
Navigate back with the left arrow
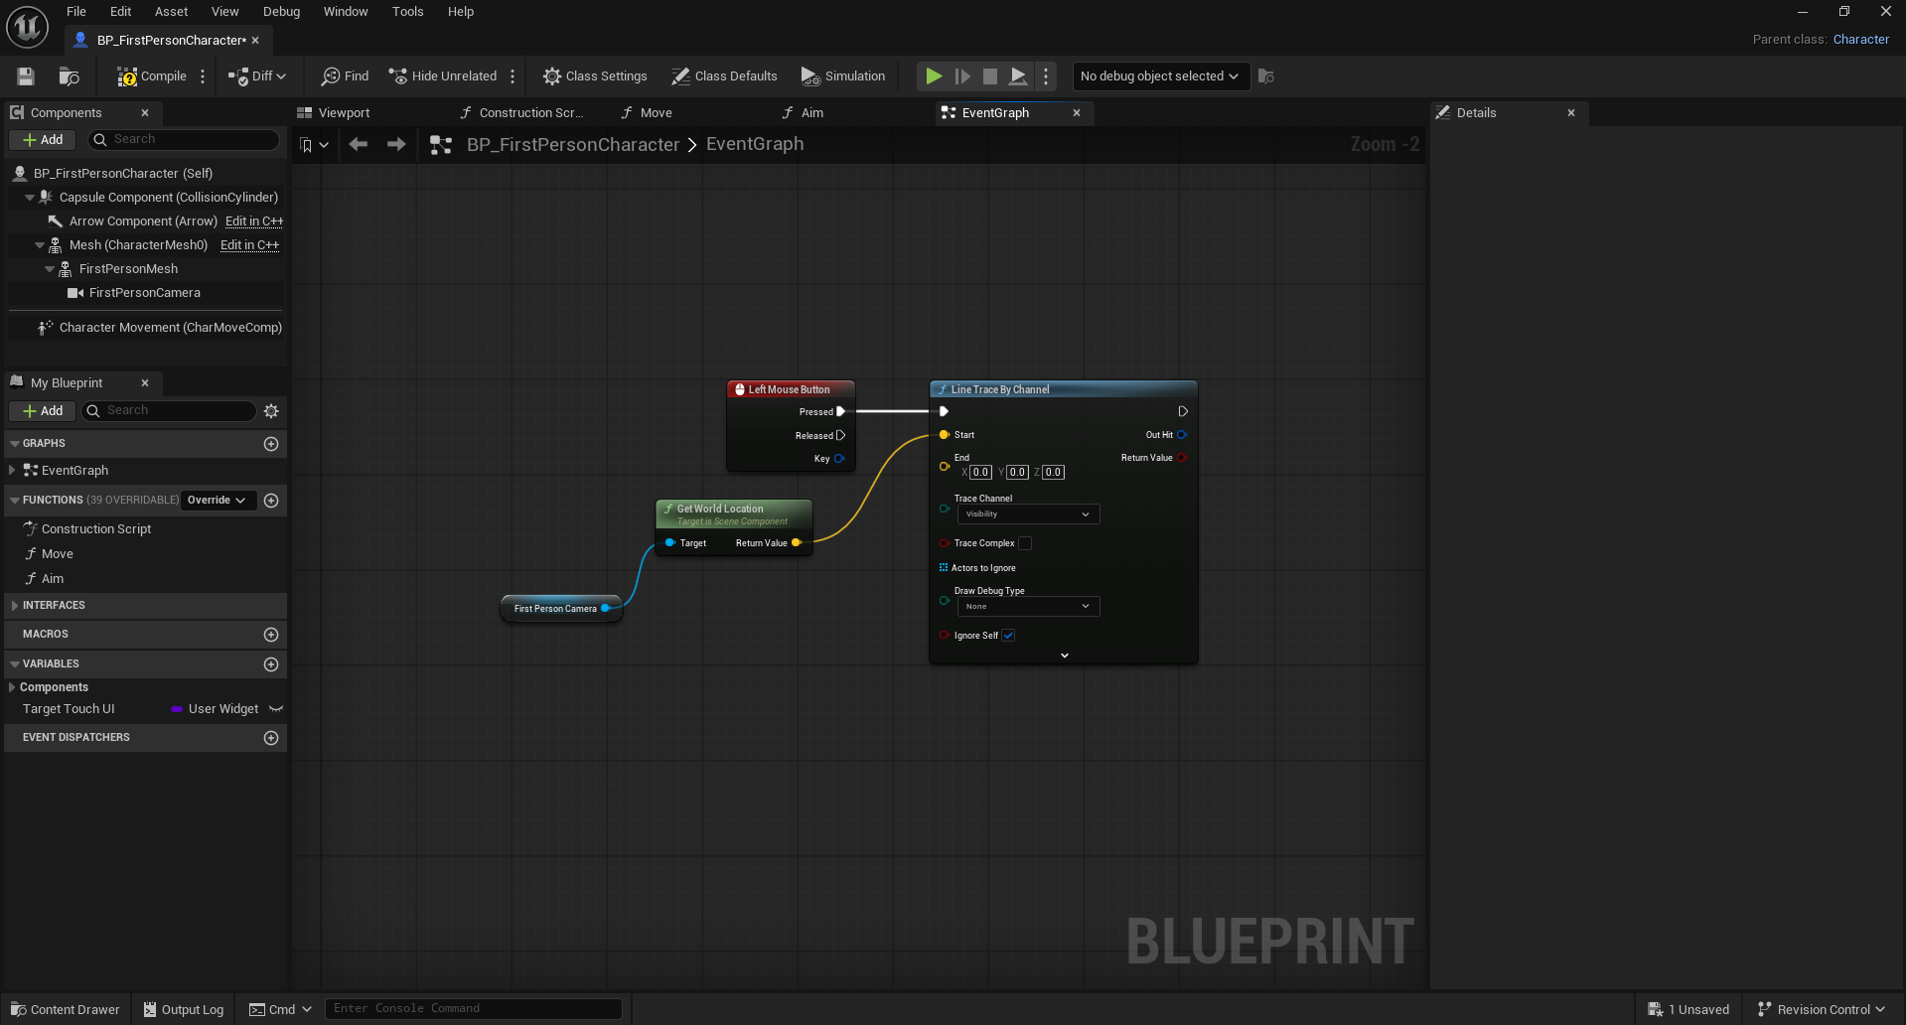click(x=359, y=145)
